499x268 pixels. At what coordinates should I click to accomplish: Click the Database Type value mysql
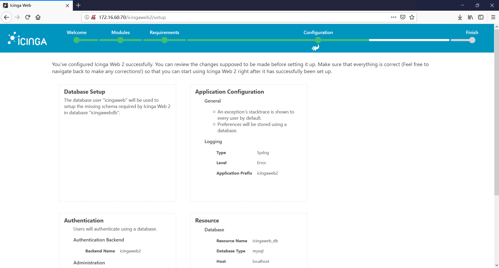[x=258, y=251]
